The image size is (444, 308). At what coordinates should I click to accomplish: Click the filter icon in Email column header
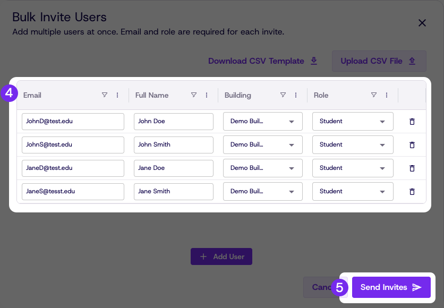[105, 95]
